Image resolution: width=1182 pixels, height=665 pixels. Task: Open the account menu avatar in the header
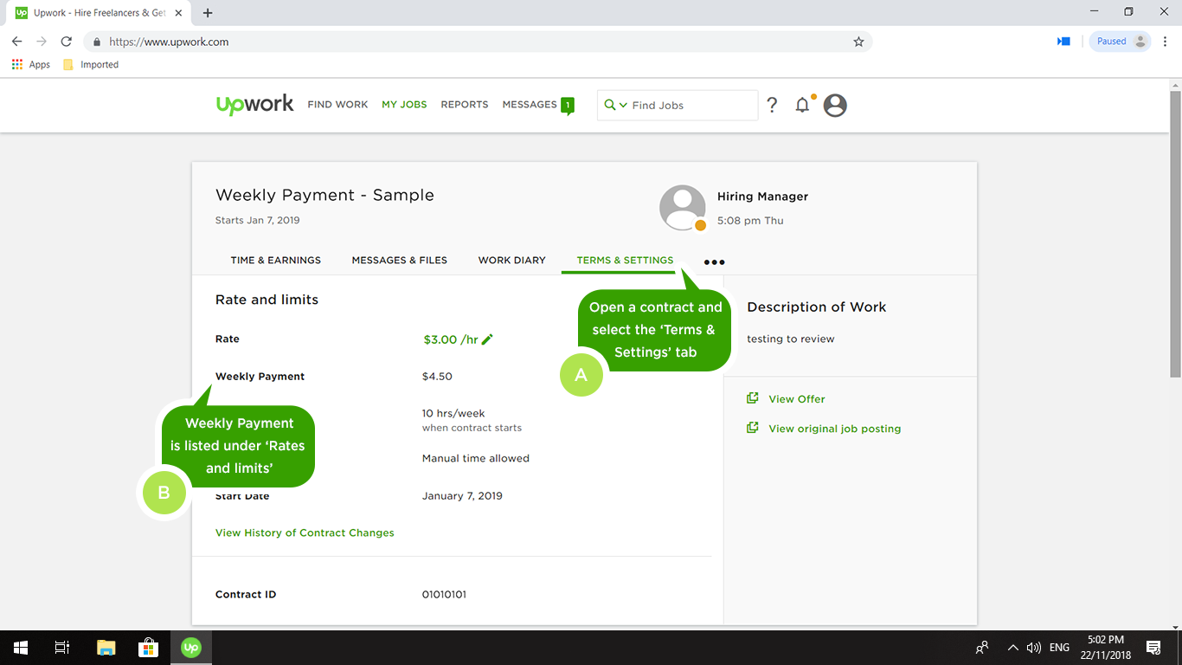coord(834,105)
